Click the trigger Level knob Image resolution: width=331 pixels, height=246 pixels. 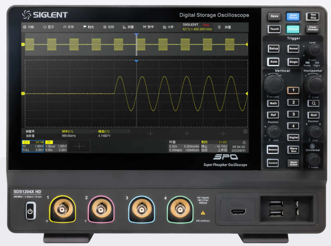pos(314,50)
